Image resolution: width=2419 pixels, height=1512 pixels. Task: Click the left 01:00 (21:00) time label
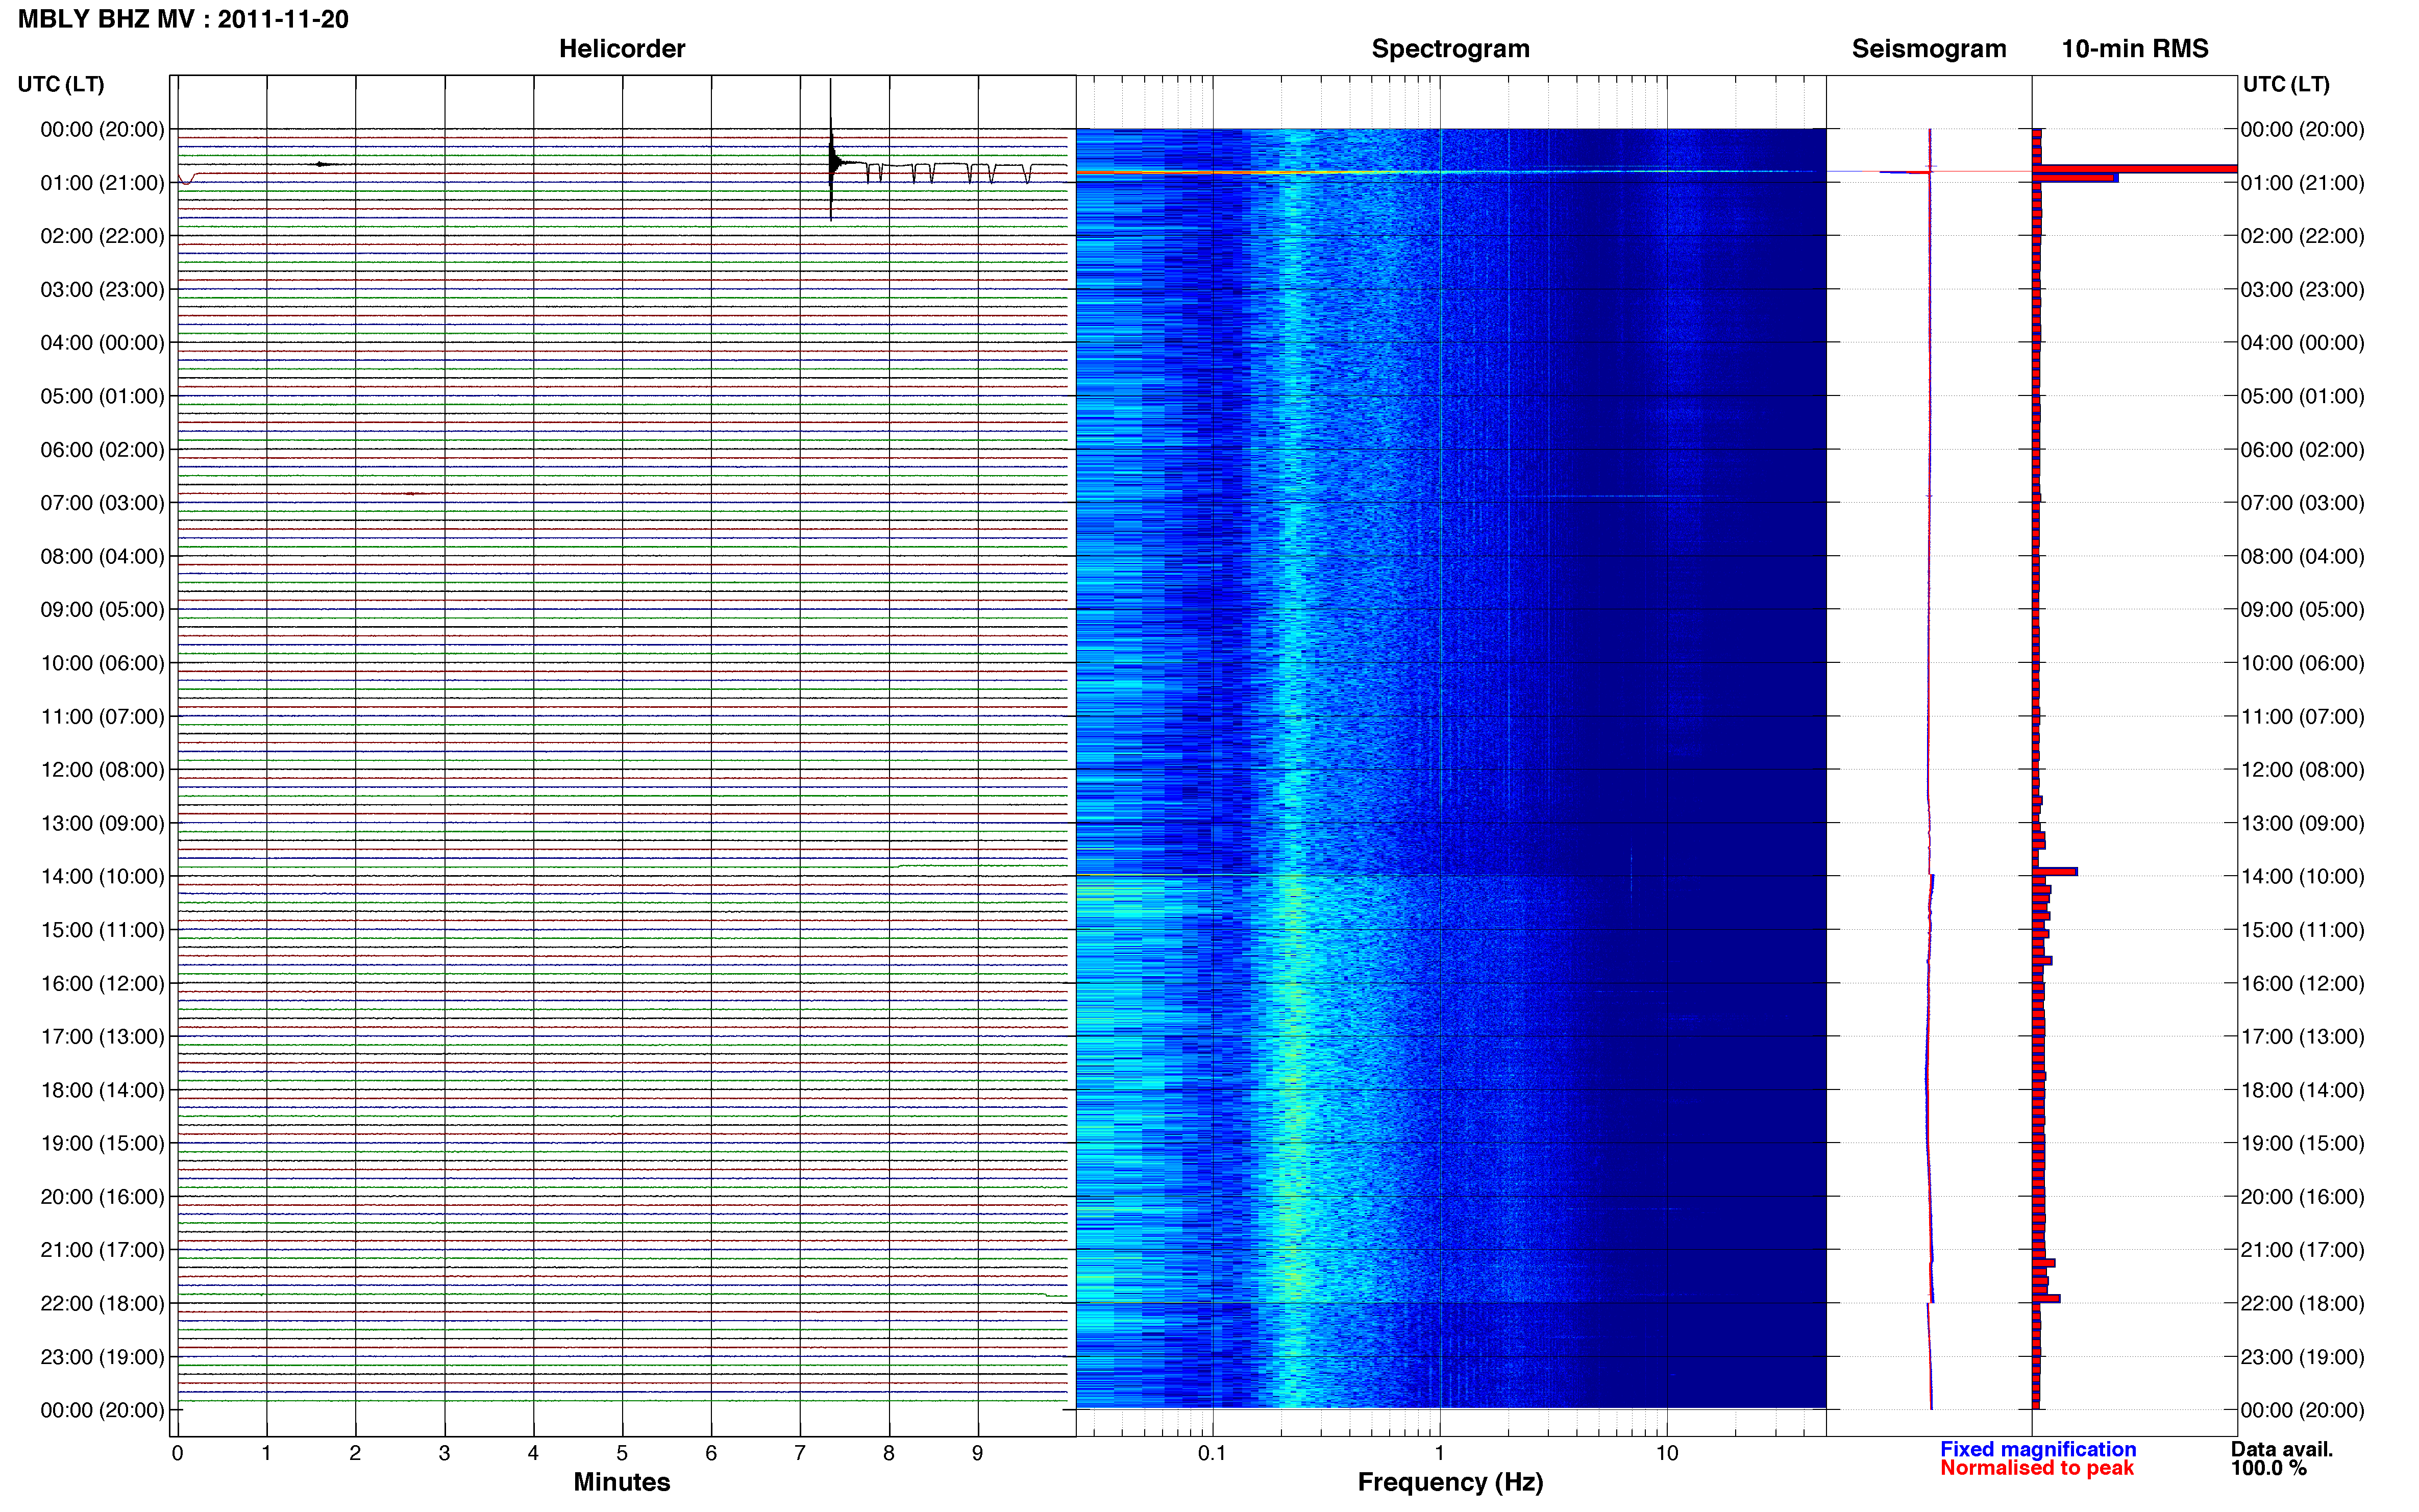tap(102, 183)
